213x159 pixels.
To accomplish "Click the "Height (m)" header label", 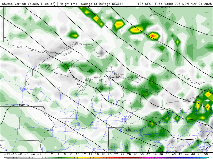I will click(68, 4).
